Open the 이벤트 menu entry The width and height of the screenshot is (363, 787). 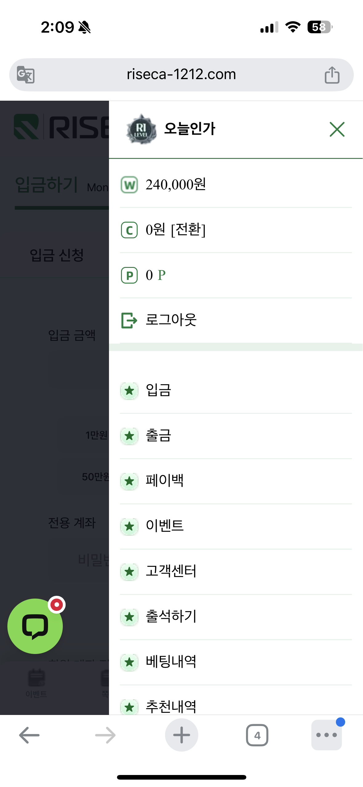tap(236, 526)
